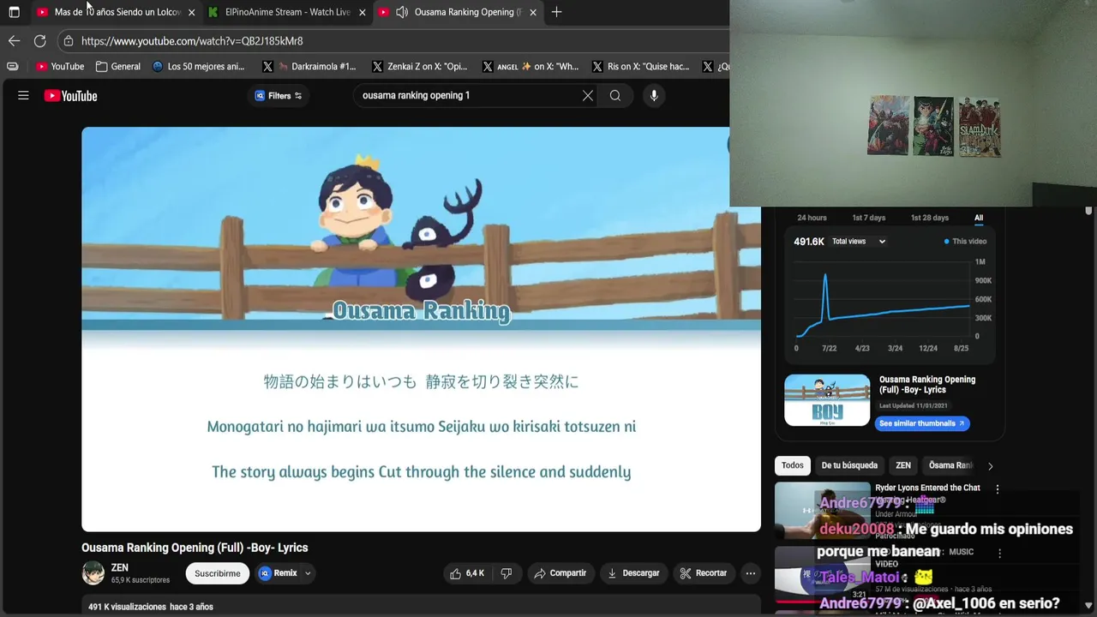Close the ElPinoAnime Stream tab
The image size is (1097, 617).
tap(363, 13)
